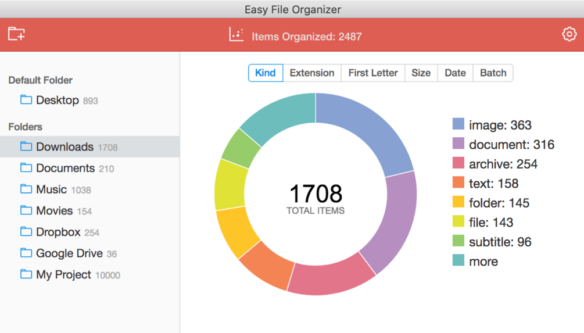Click the 'more' legend label
Screen dimensions: 584x333
point(483,262)
